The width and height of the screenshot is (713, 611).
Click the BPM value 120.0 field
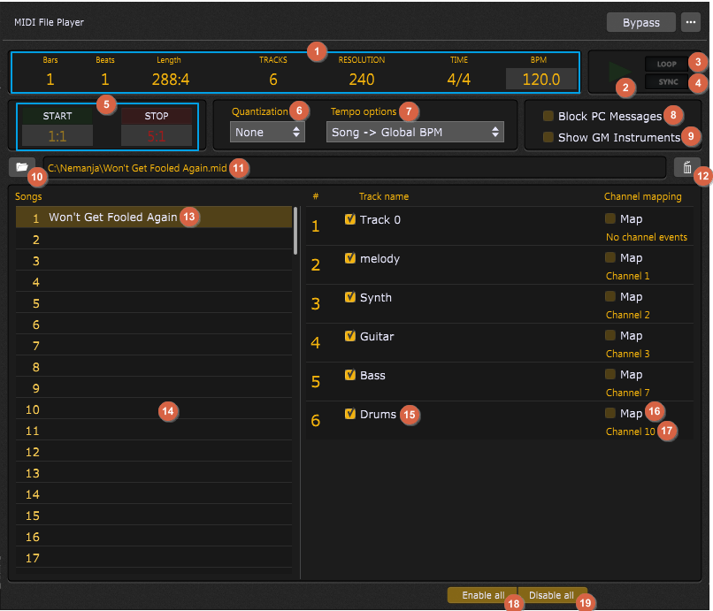pyautogui.click(x=541, y=80)
